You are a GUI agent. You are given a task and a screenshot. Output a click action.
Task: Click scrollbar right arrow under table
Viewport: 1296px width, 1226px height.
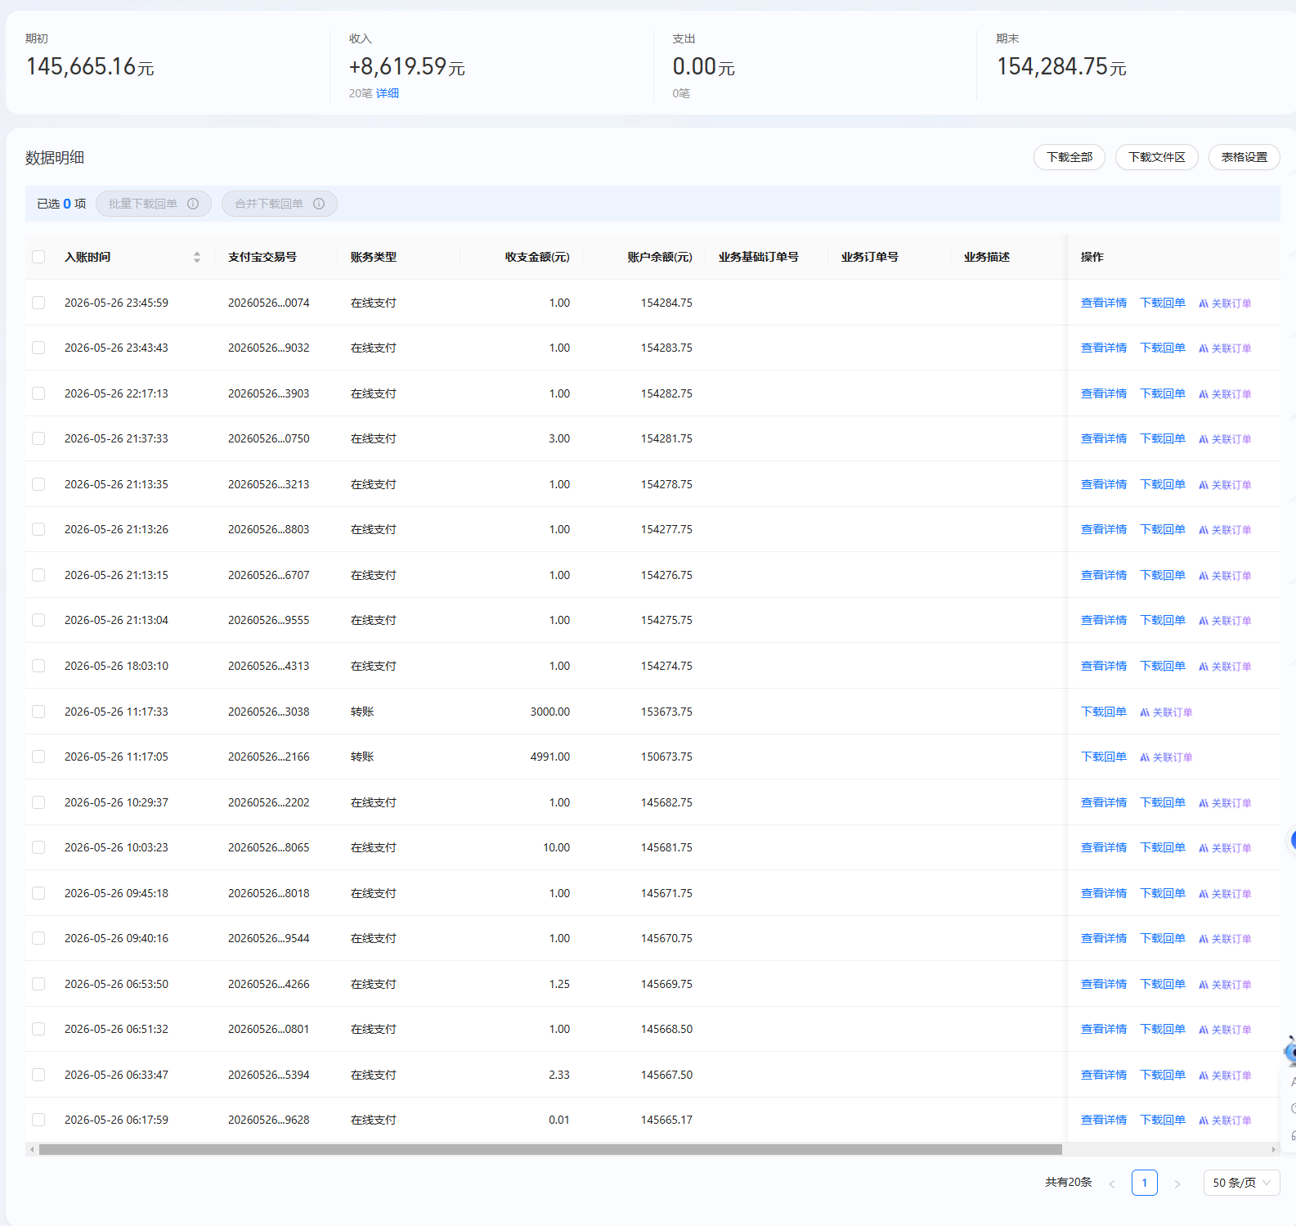(1274, 1149)
